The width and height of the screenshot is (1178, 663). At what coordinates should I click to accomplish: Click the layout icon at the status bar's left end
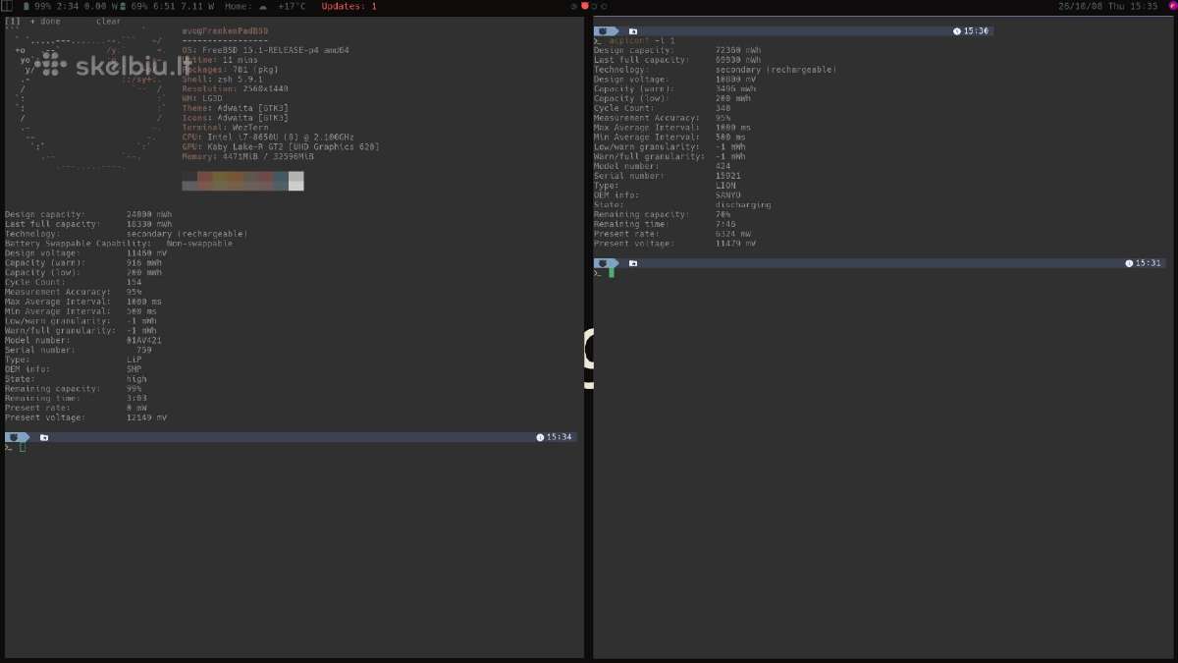[6, 6]
